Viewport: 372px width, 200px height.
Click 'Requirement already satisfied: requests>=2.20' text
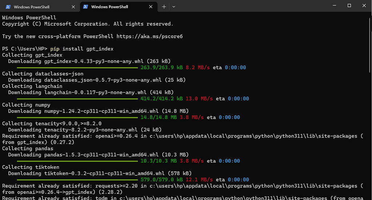point(70,186)
